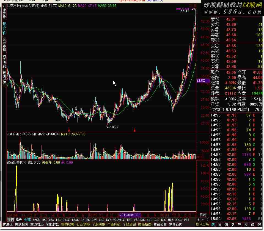The height and width of the screenshot is (231, 264).
Task: Switch to the 基本资料 side tab
Action: click(4, 45)
